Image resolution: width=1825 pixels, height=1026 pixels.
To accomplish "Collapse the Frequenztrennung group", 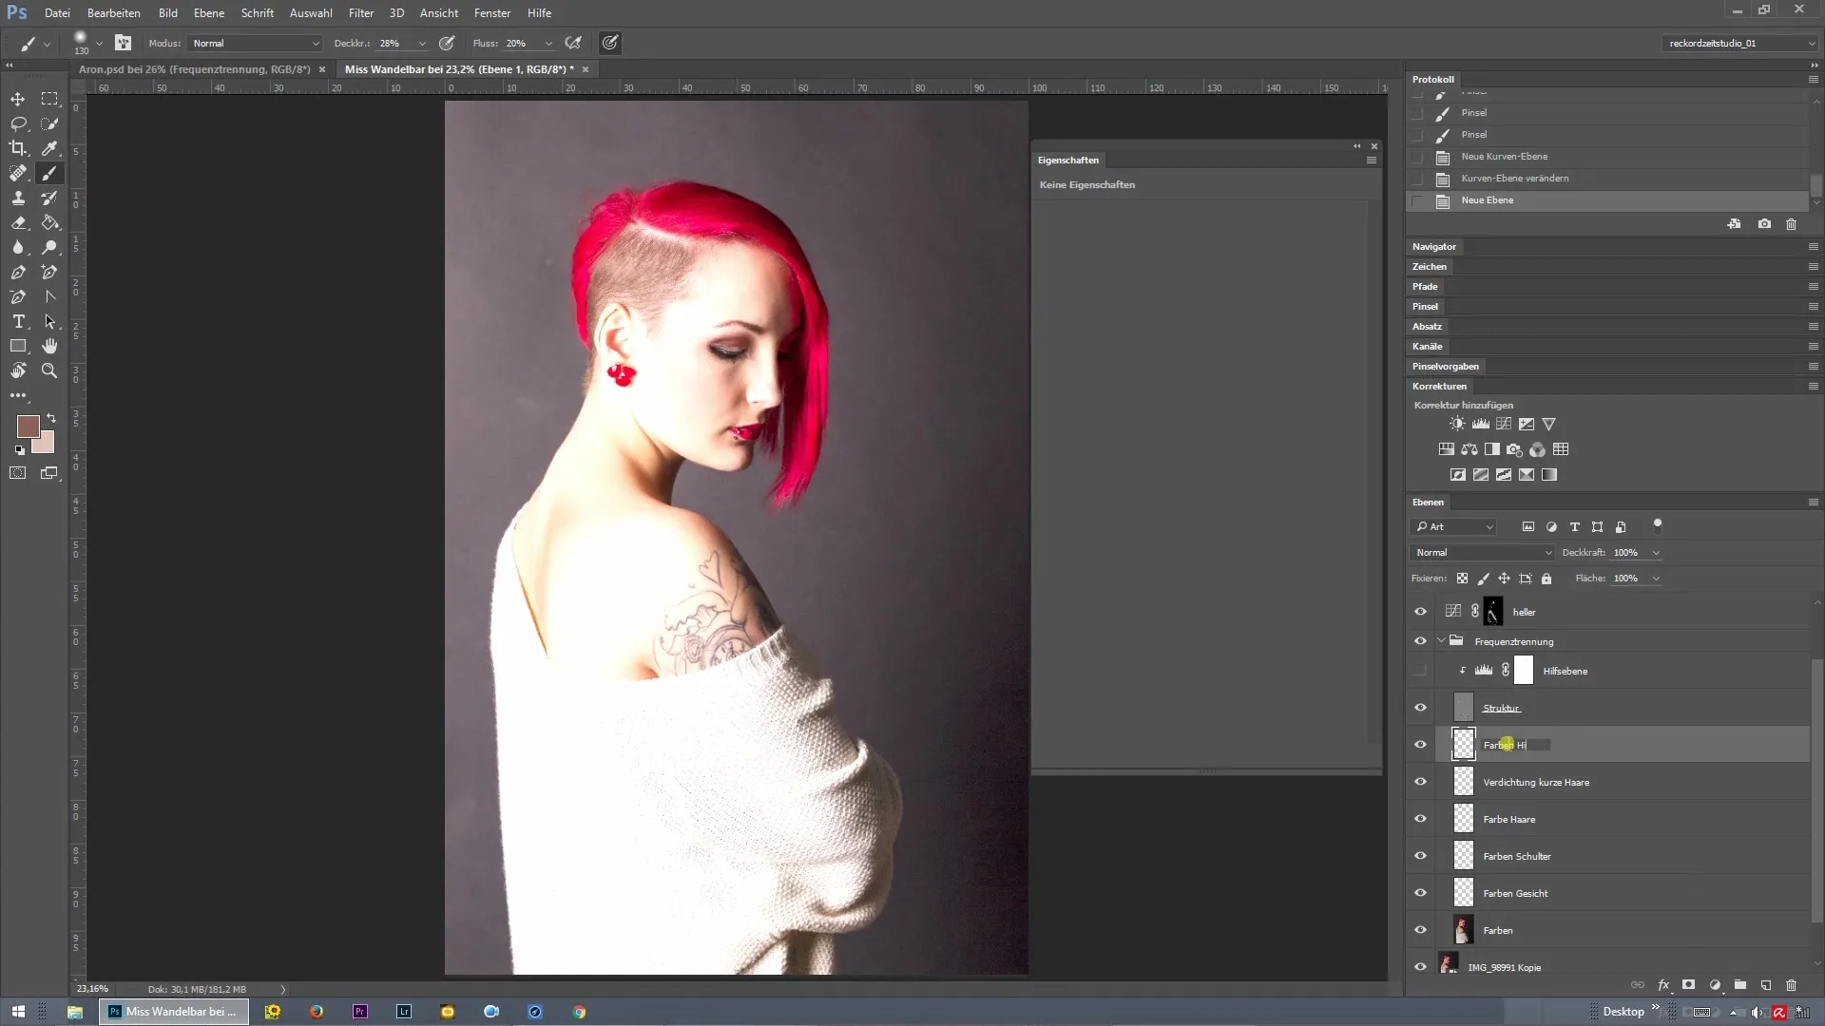I will pyautogui.click(x=1441, y=641).
